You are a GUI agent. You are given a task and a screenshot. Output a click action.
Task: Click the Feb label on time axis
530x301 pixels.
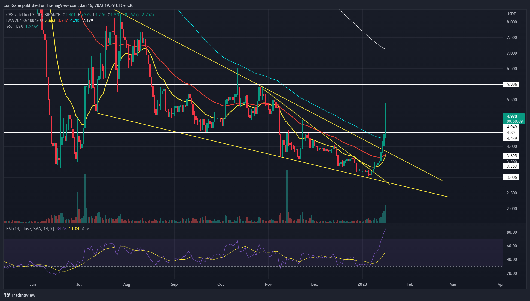[x=410, y=284]
